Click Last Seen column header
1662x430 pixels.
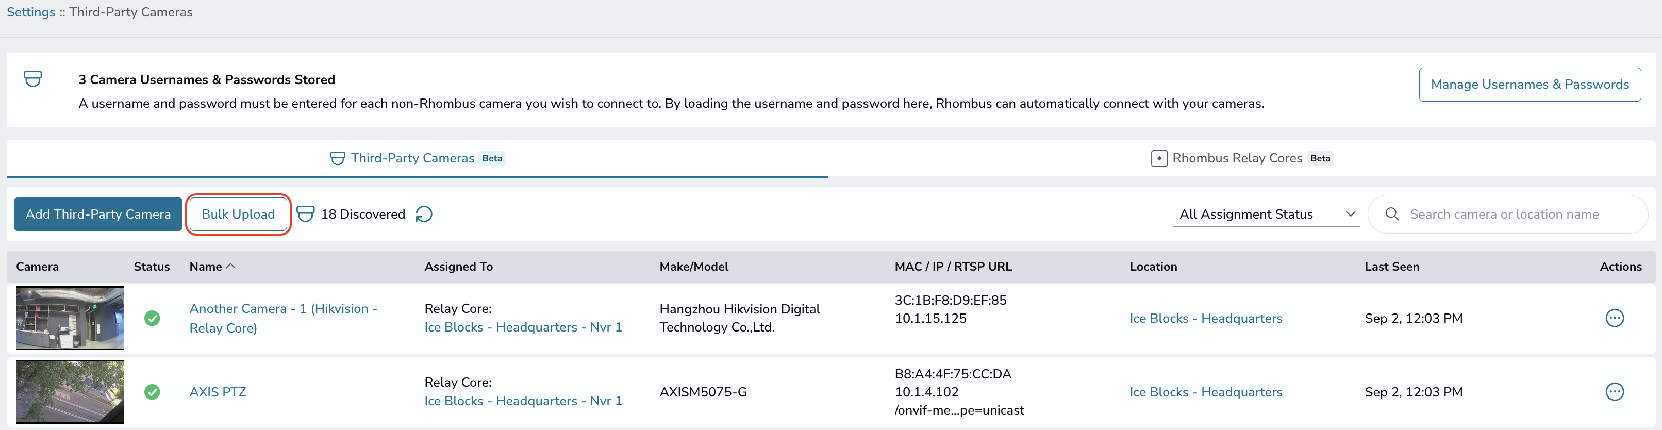pos(1392,267)
